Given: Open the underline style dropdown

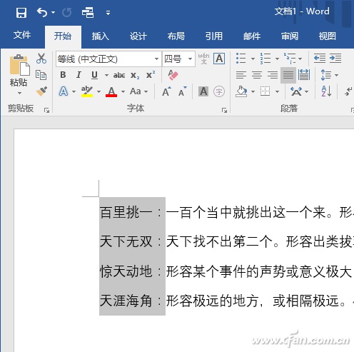Looking at the screenshot, I should [x=106, y=76].
